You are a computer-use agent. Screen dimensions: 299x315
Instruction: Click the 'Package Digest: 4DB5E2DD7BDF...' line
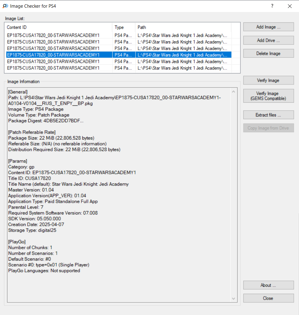click(x=46, y=121)
